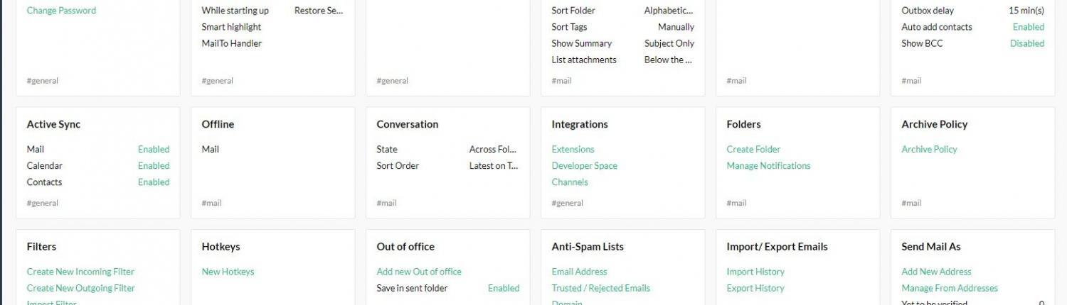Click the Import/ Export Emails heading
1067x305 pixels.
777,248
